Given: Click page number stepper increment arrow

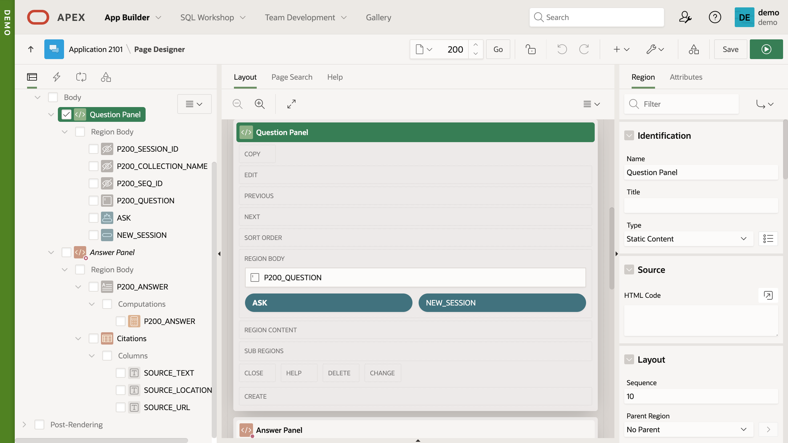Looking at the screenshot, I should coord(475,44).
